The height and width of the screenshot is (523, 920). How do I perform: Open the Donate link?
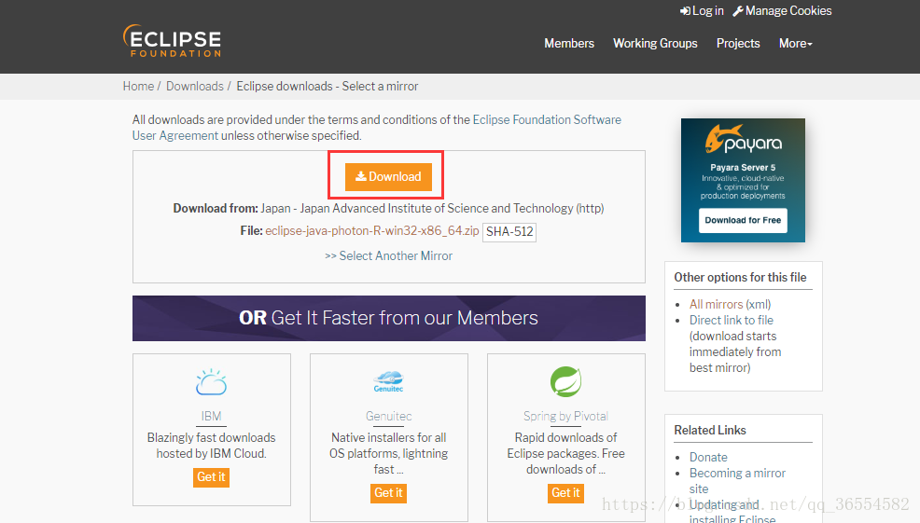tap(708, 458)
